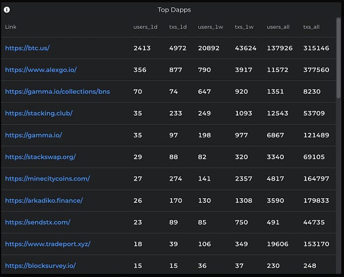Open the https://btc.us/ link
This screenshot has height=277, width=344.
pos(28,48)
